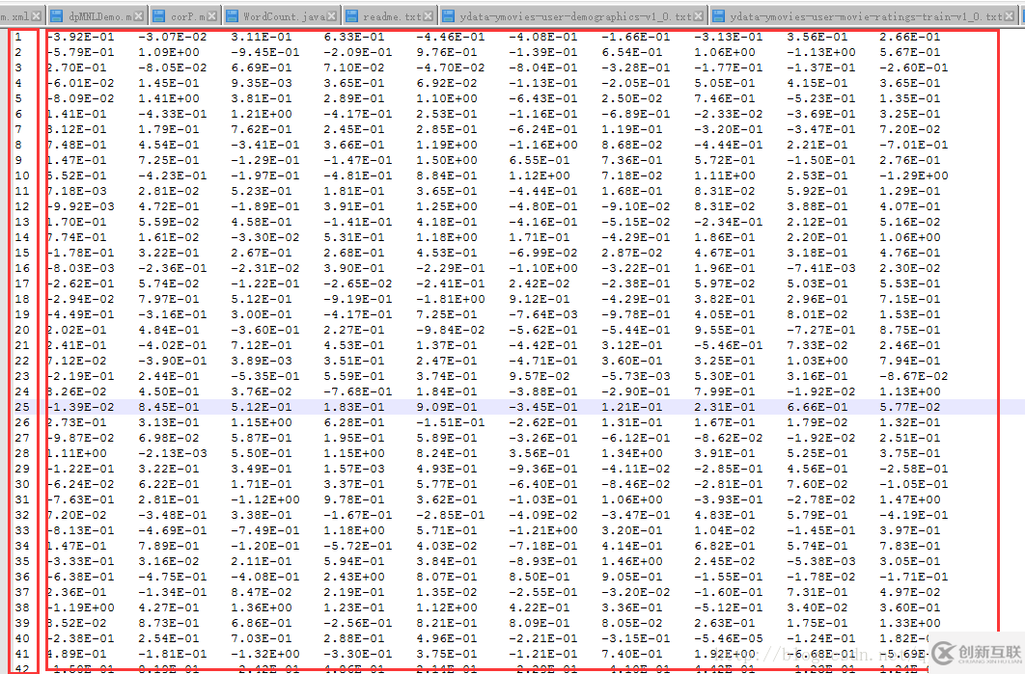The image size is (1025, 674).
Task: Click value -5.46E-05 in line 40
Action: (729, 638)
